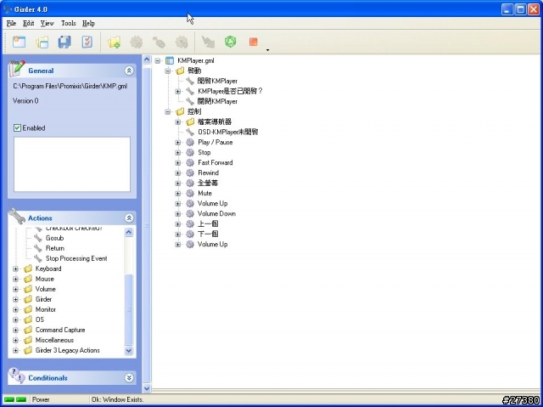Click the Open file toolbar icon
This screenshot has height=407, width=543.
click(42, 42)
